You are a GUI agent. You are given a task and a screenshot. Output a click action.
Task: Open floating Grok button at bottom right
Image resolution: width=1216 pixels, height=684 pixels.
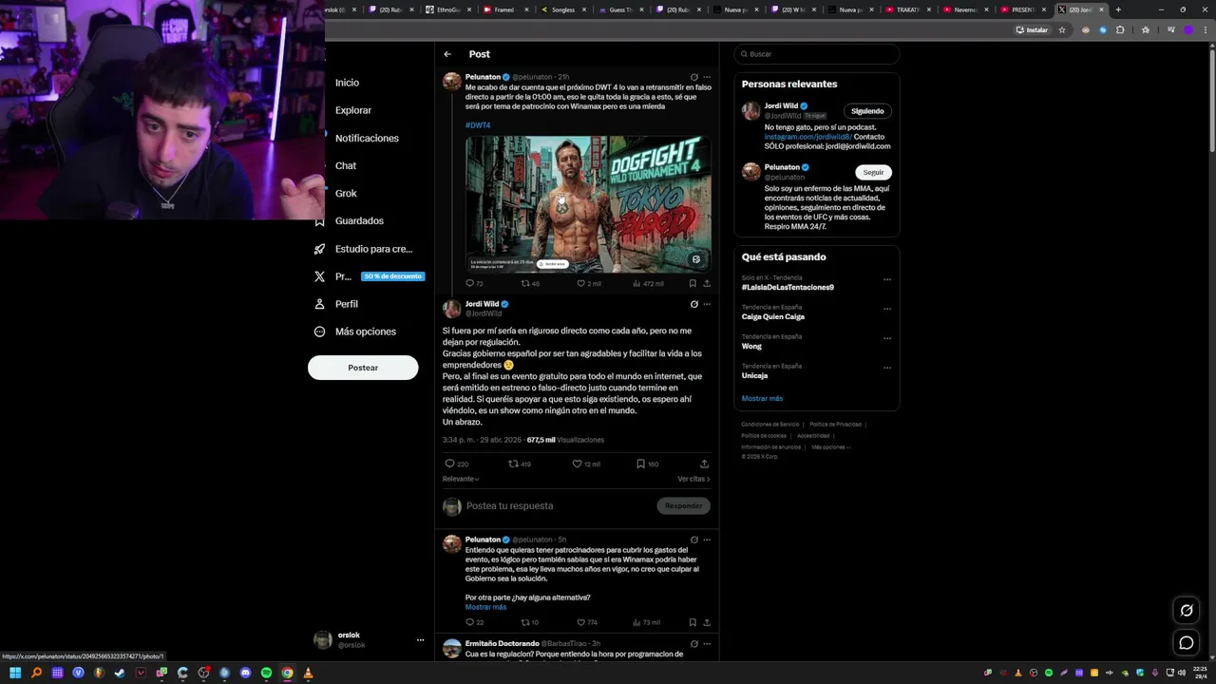pos(1187,611)
